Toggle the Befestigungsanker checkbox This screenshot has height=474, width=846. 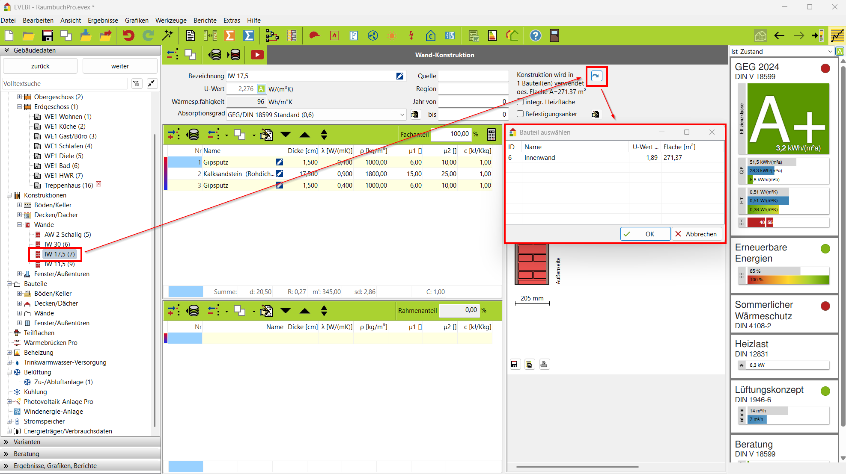tap(520, 114)
